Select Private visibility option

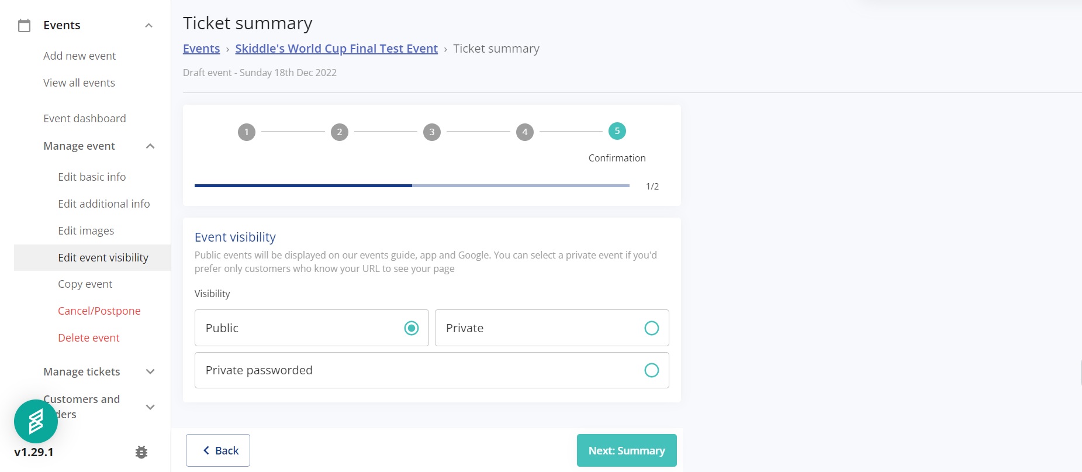[x=651, y=328]
